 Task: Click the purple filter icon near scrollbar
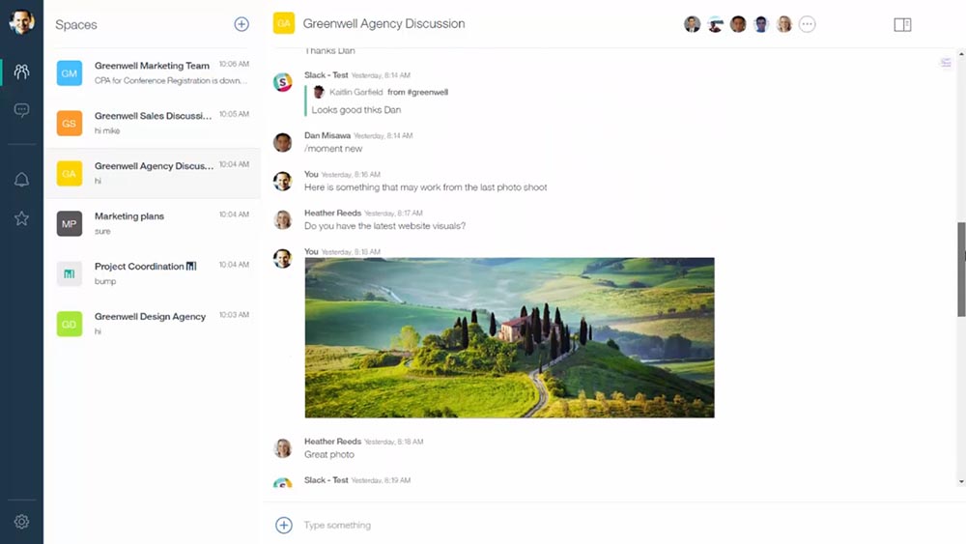[946, 63]
